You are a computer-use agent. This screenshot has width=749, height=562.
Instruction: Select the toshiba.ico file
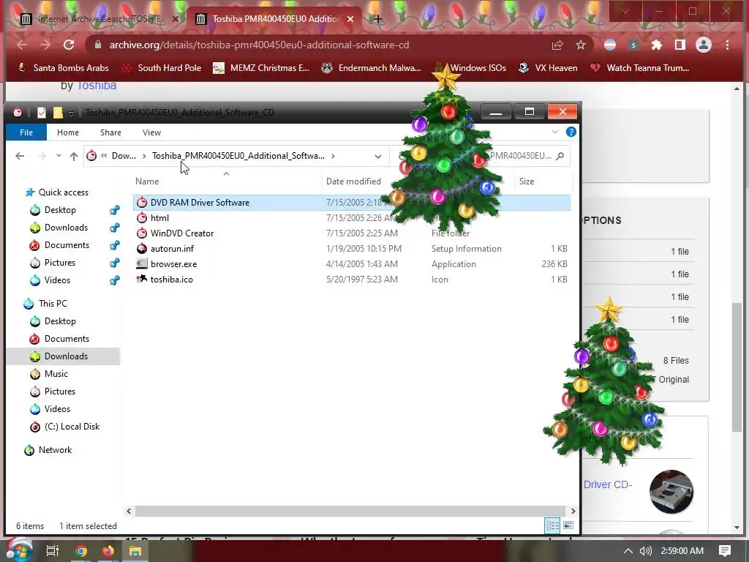[x=171, y=279]
